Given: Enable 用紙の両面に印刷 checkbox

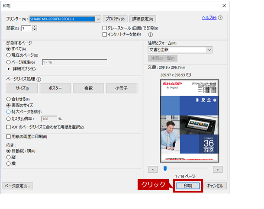Looking at the screenshot, I should pos(8,136).
